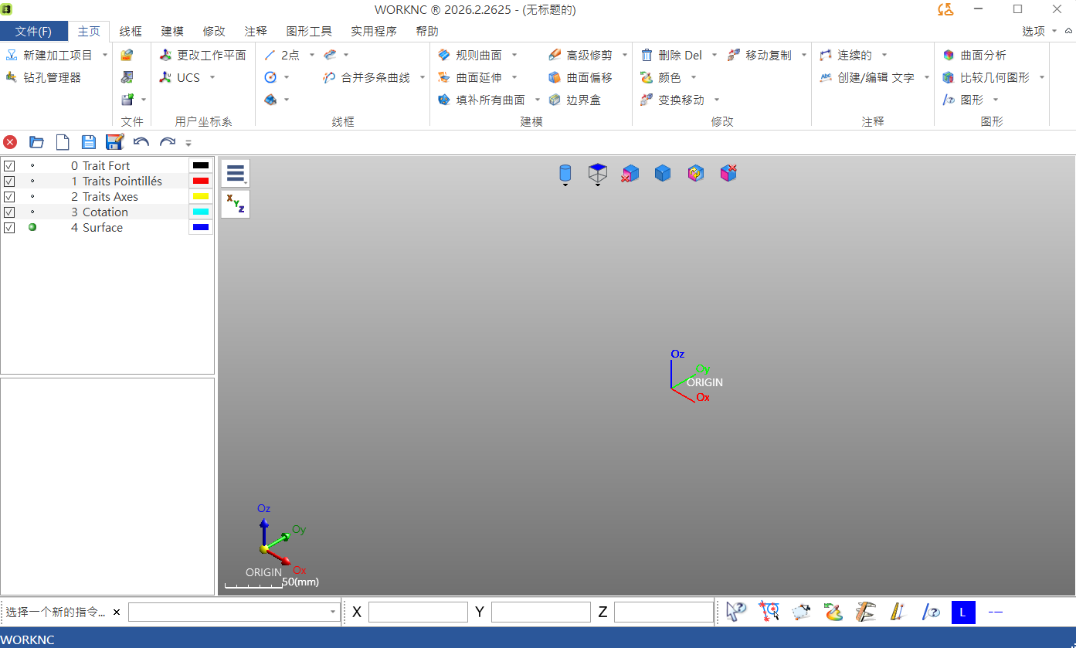Select the wireframe cube display icon

point(597,174)
